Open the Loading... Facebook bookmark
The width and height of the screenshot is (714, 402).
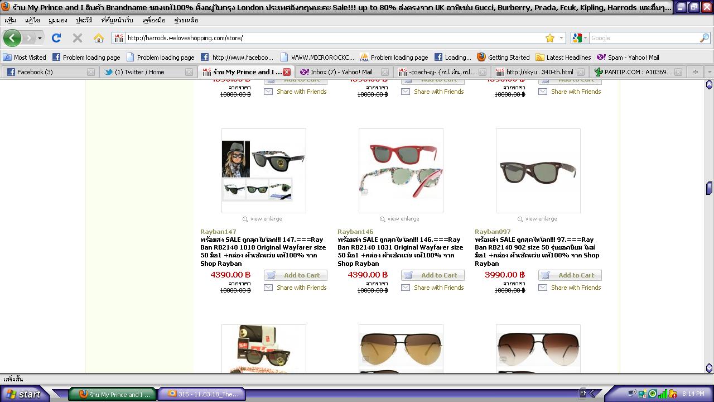(x=452, y=57)
